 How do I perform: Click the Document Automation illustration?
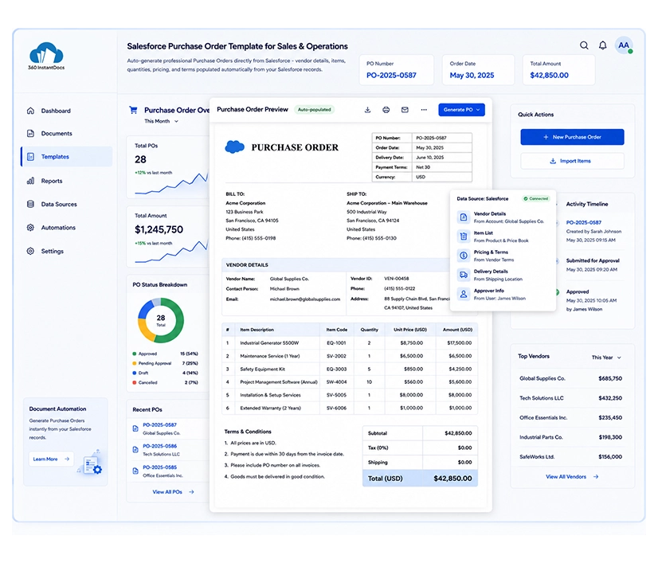[90, 463]
